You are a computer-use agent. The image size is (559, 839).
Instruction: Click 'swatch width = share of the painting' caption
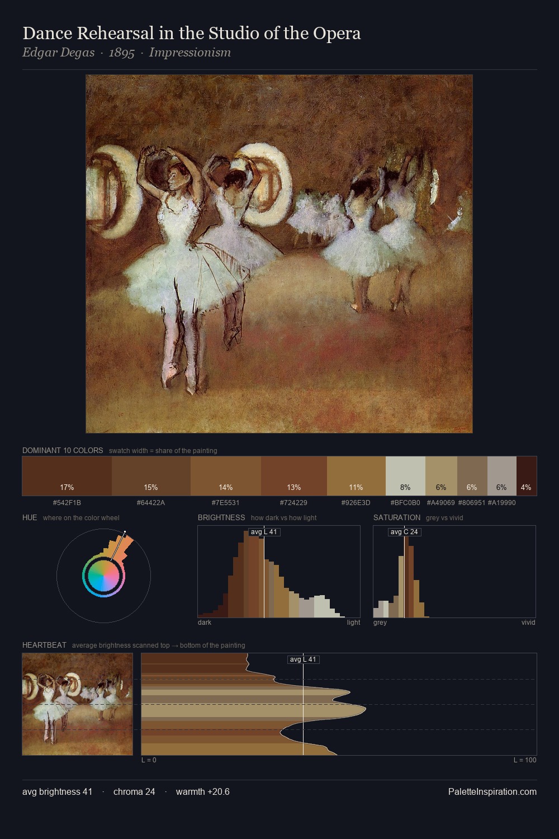click(x=163, y=451)
